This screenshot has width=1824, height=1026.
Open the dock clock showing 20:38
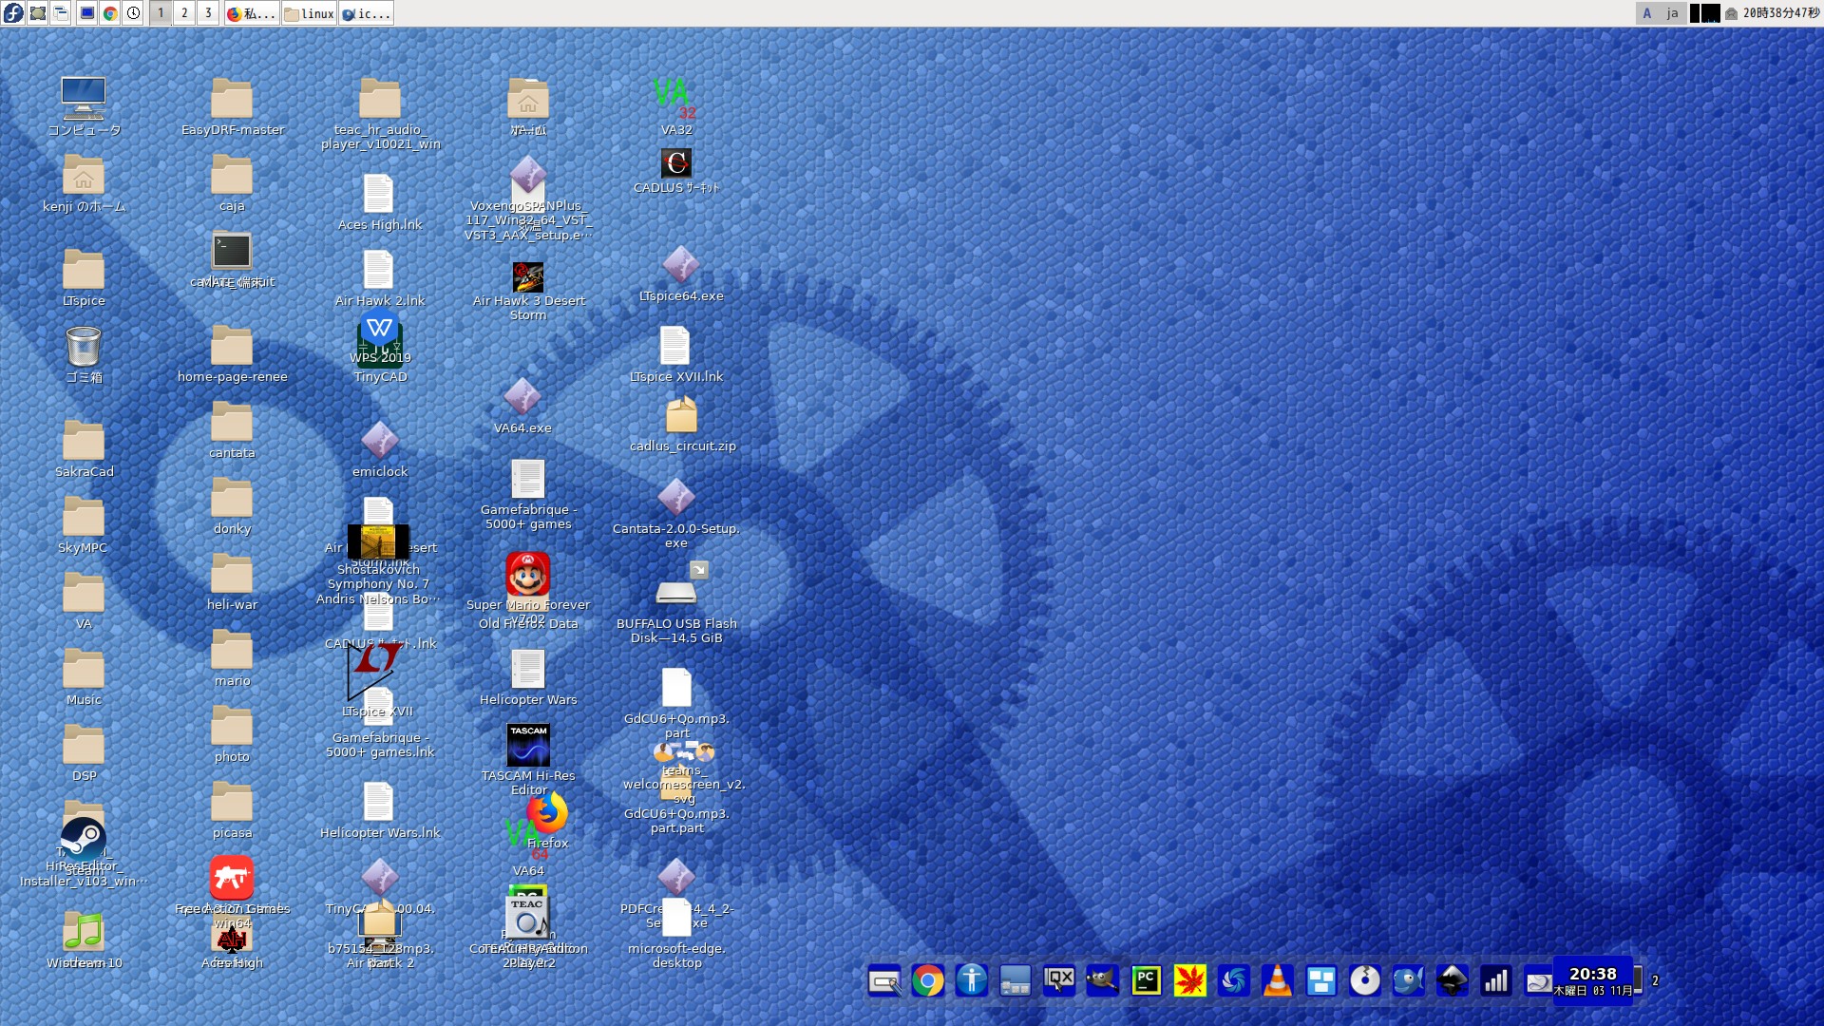pyautogui.click(x=1593, y=980)
